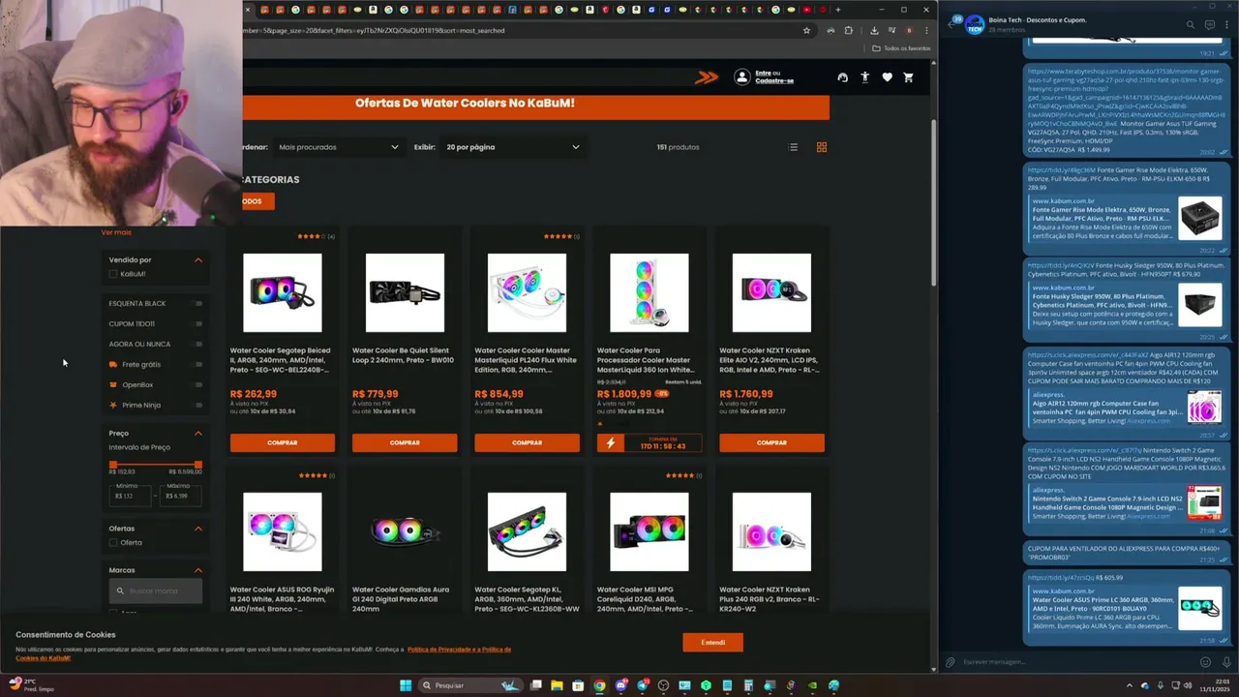The height and width of the screenshot is (697, 1239).
Task: Click Ver mais to show more categories
Action: [x=116, y=232]
